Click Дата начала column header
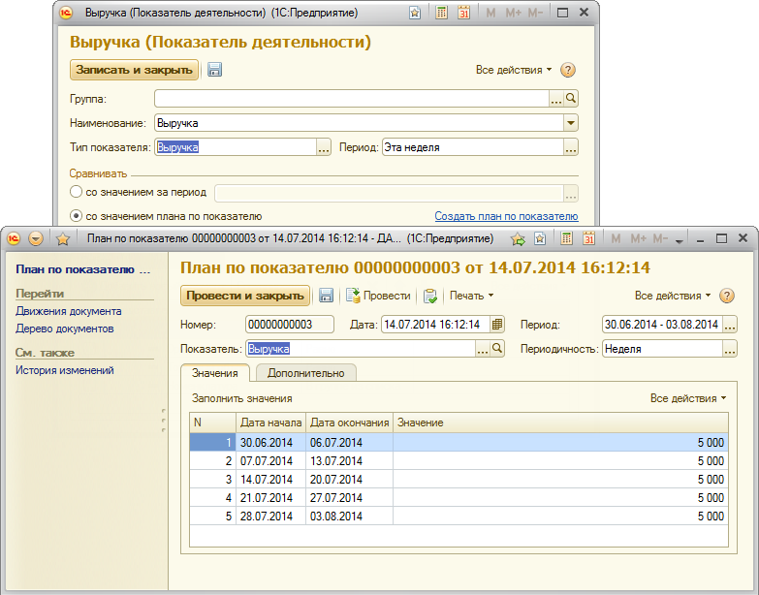The height and width of the screenshot is (595, 759). (x=271, y=423)
